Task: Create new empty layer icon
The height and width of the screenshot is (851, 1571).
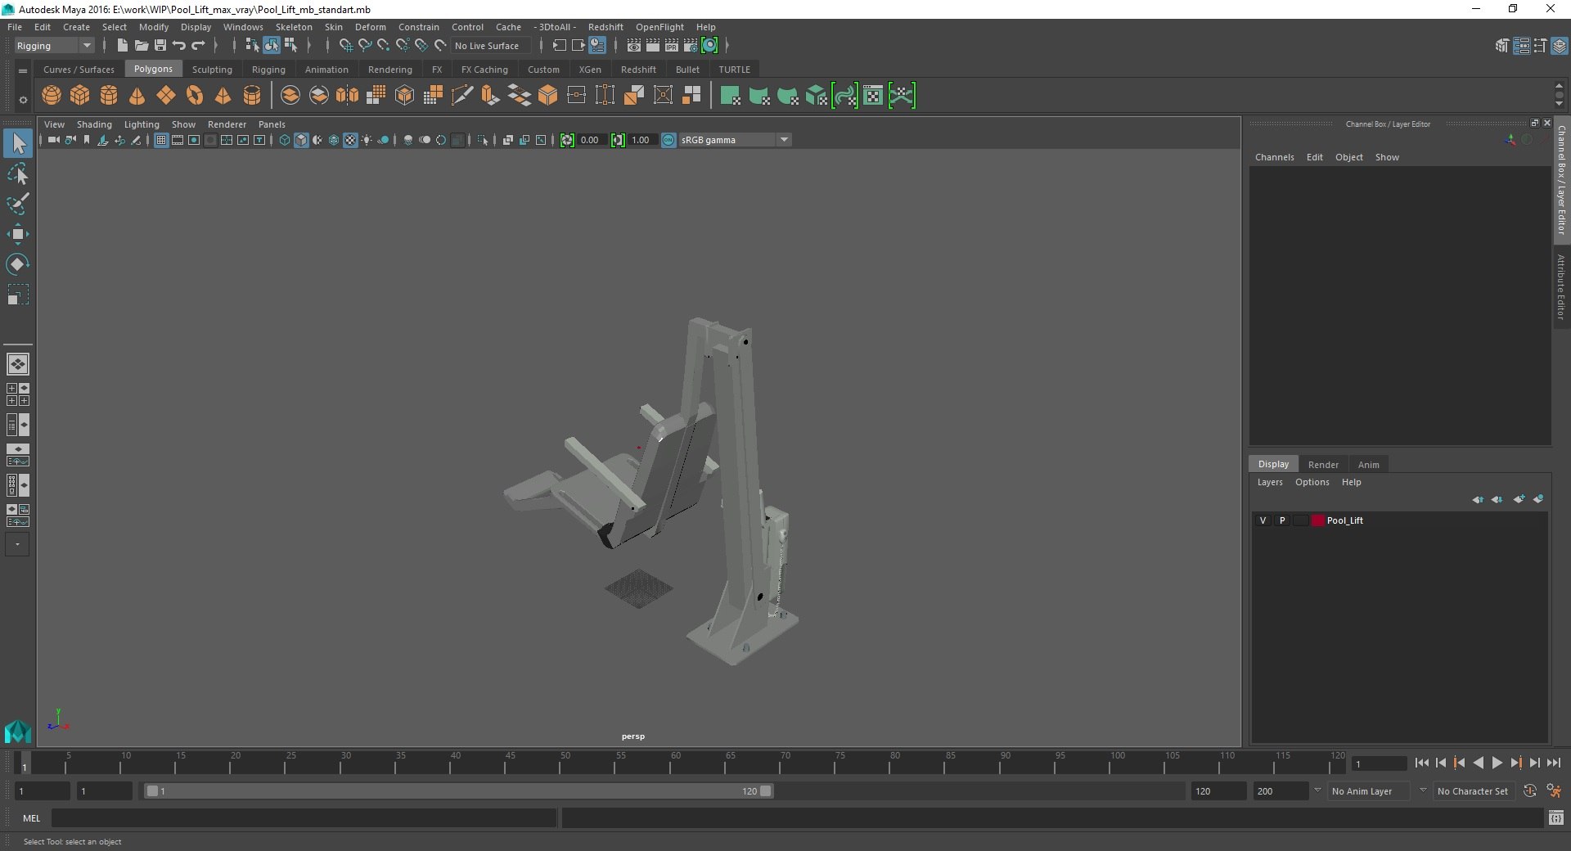Action: click(x=1519, y=499)
